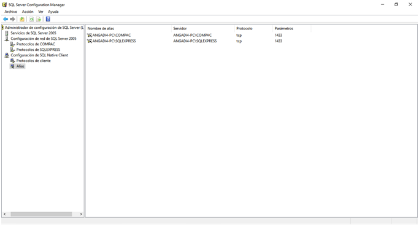Image resolution: width=419 pixels, height=225 pixels.
Task: Minimize the SQL Server Configuration Manager window
Action: pos(382,4)
